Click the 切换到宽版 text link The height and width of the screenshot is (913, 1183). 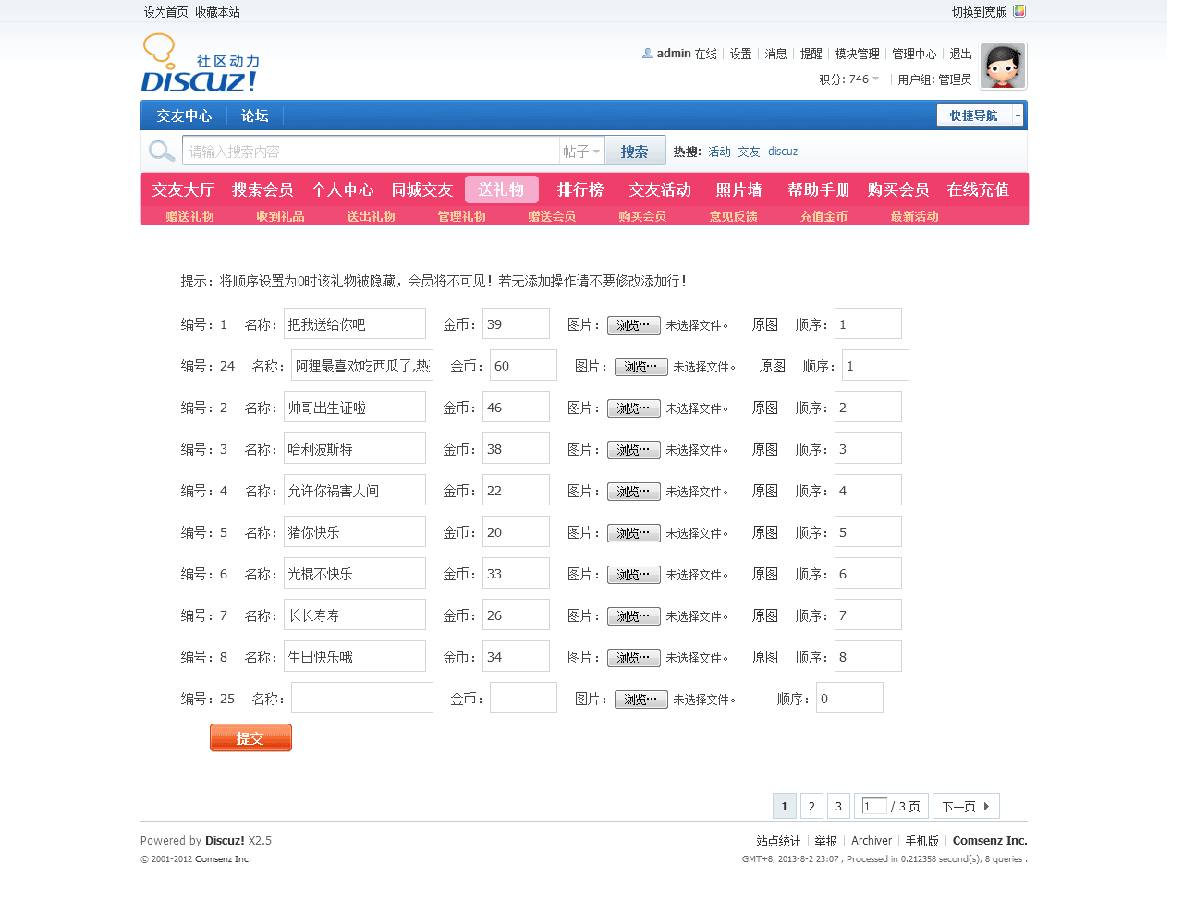[980, 12]
